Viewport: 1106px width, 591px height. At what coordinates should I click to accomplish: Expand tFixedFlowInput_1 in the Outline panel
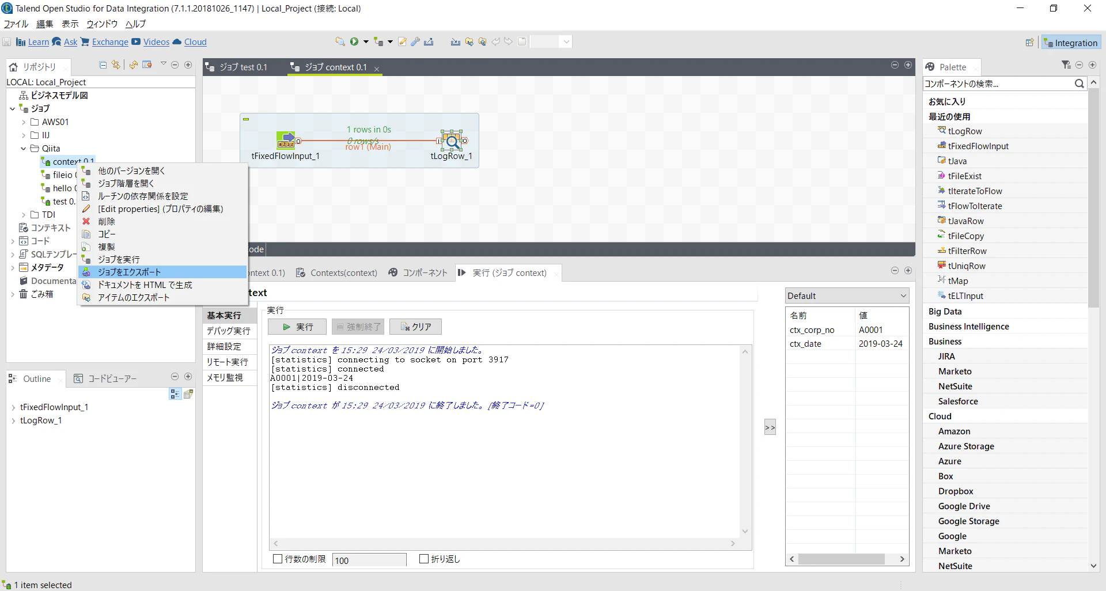coord(13,407)
